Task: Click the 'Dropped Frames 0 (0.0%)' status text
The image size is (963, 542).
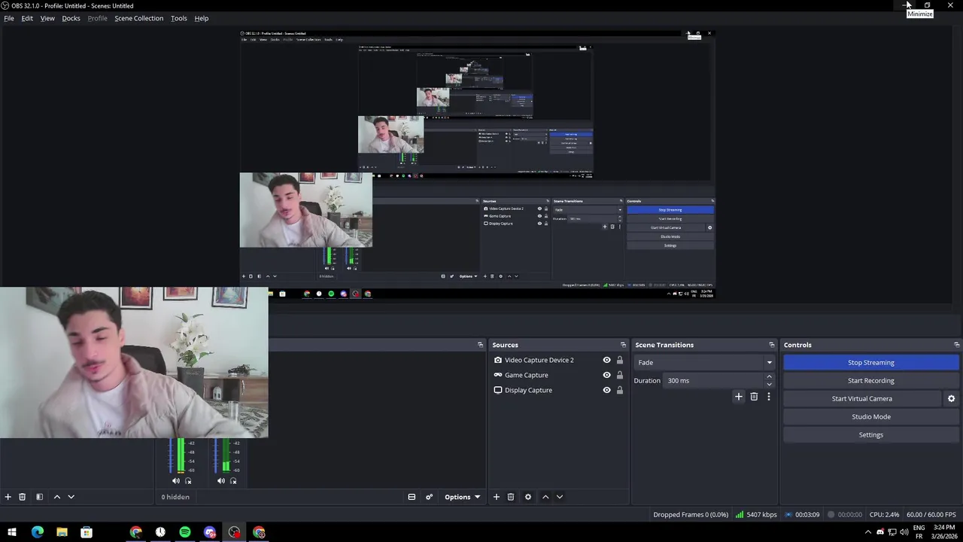Action: coord(691,515)
